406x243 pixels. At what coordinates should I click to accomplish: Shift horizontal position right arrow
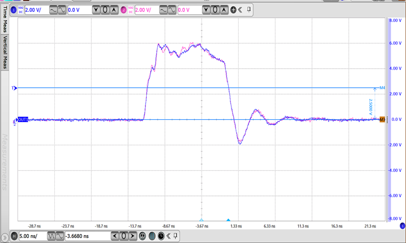coord(132,236)
